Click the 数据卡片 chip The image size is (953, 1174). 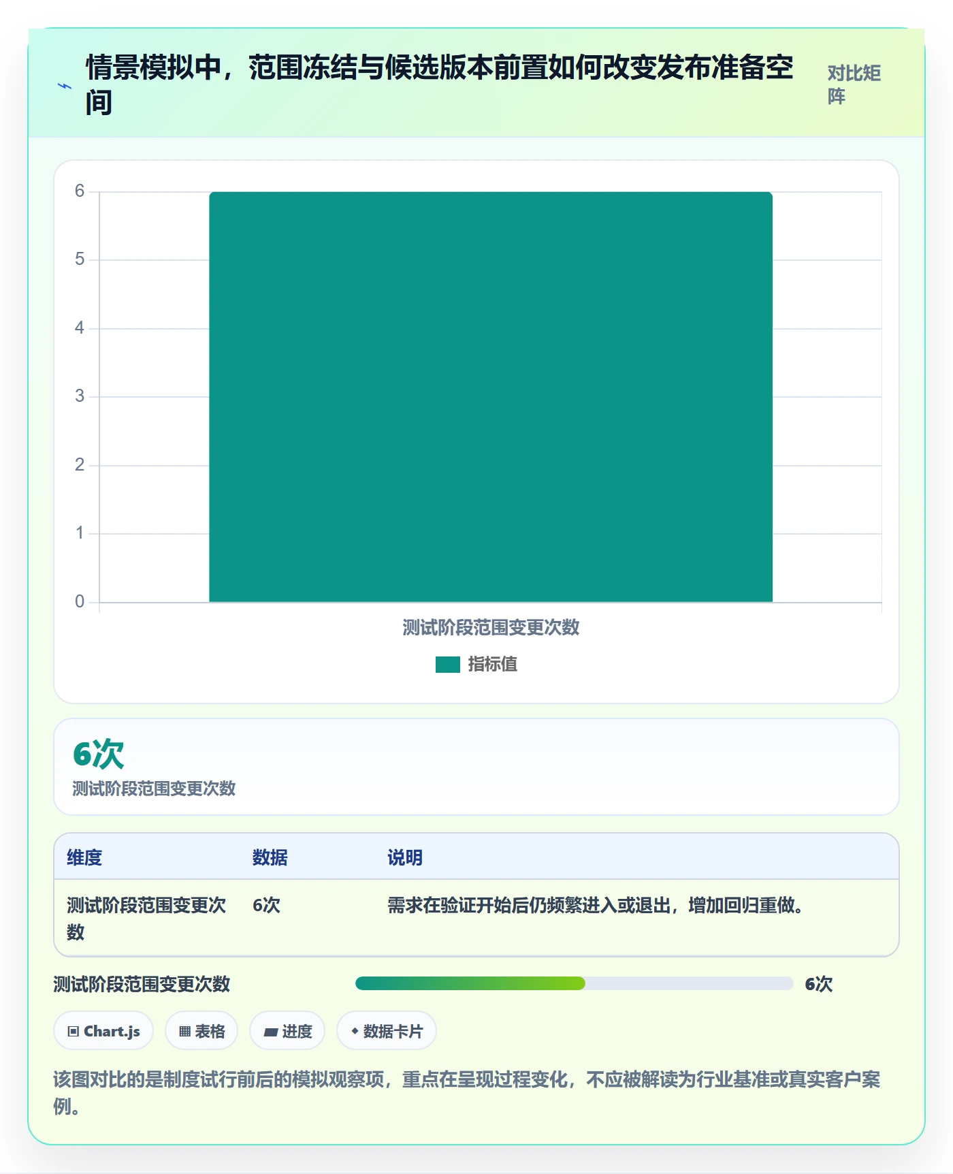387,1031
